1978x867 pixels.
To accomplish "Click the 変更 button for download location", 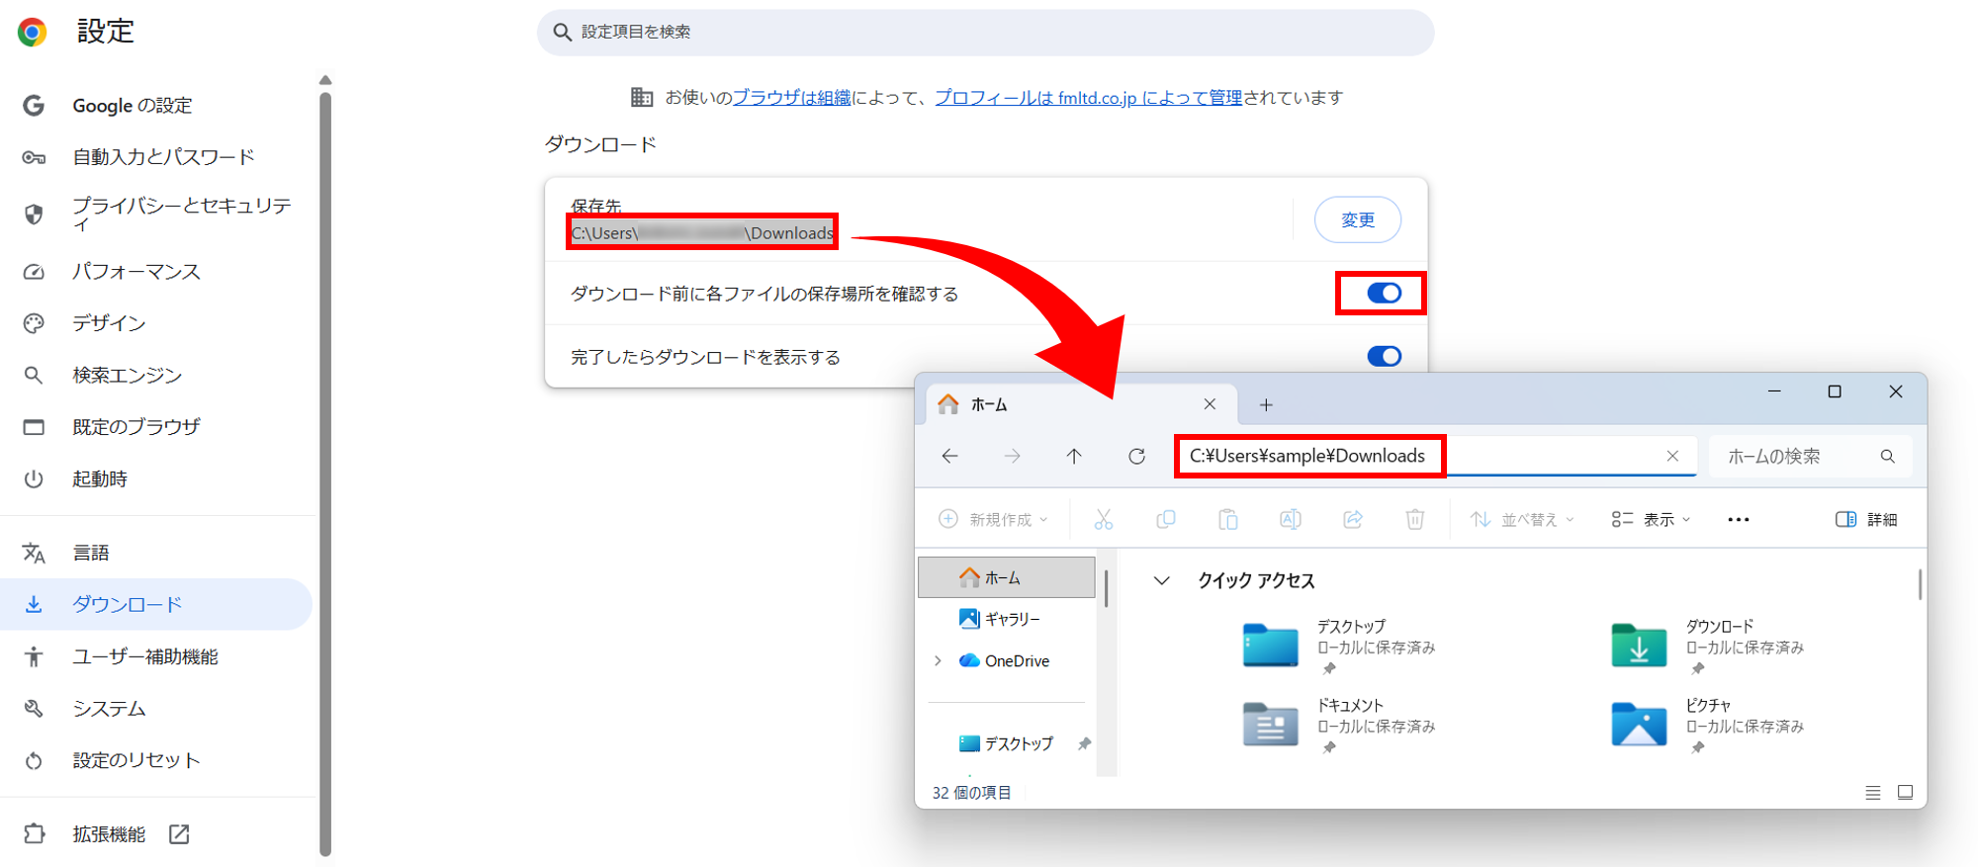I will [1357, 219].
